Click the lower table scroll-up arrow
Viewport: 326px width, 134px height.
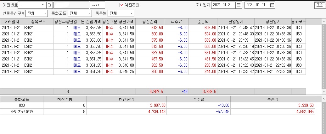[x=324, y=99]
